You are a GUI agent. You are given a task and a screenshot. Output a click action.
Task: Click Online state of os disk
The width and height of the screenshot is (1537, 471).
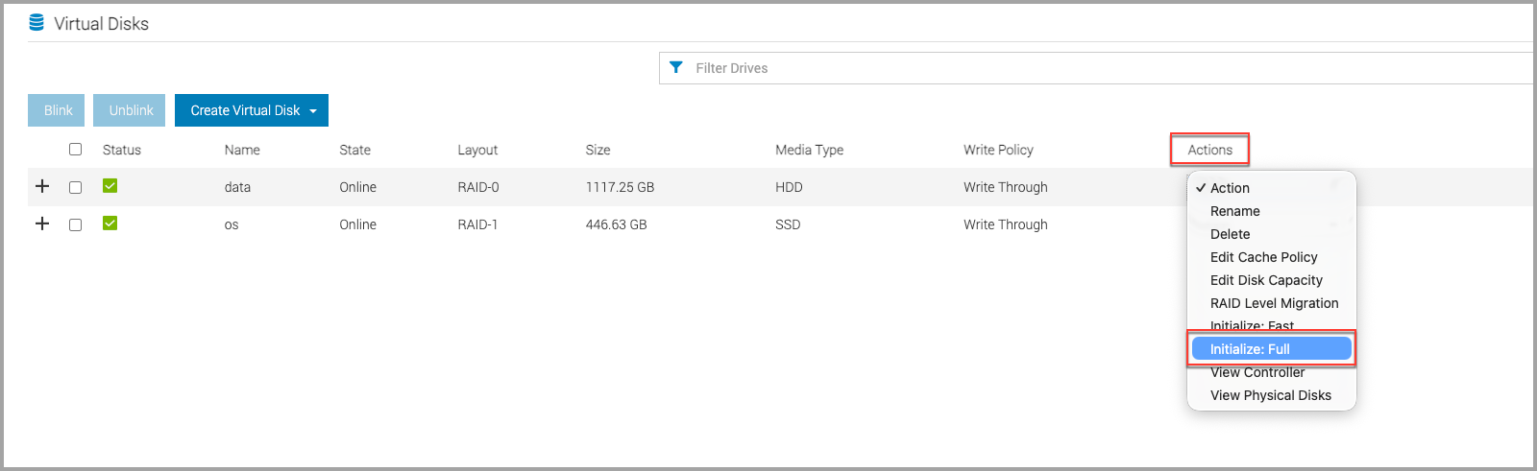click(357, 224)
